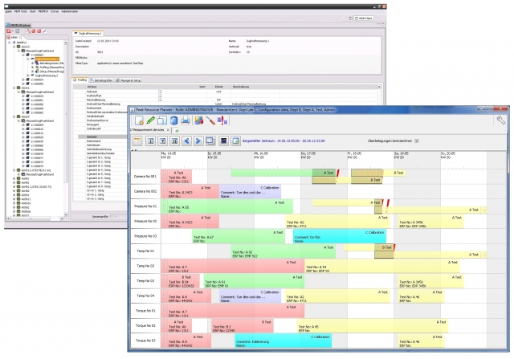Click the purple exclamation conflicts icon
This screenshot has height=359, width=514.
[x=222, y=120]
